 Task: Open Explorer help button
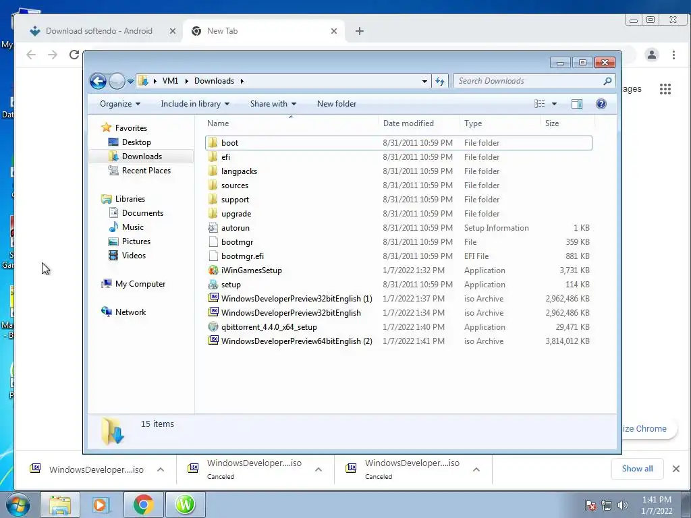pos(601,104)
